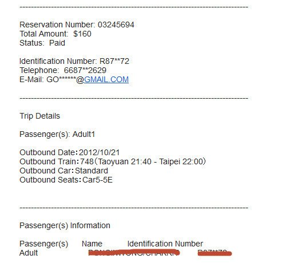The width and height of the screenshot is (306, 263).
Task: Click the Outbound Seats Car5-5E line
Action: (66, 180)
